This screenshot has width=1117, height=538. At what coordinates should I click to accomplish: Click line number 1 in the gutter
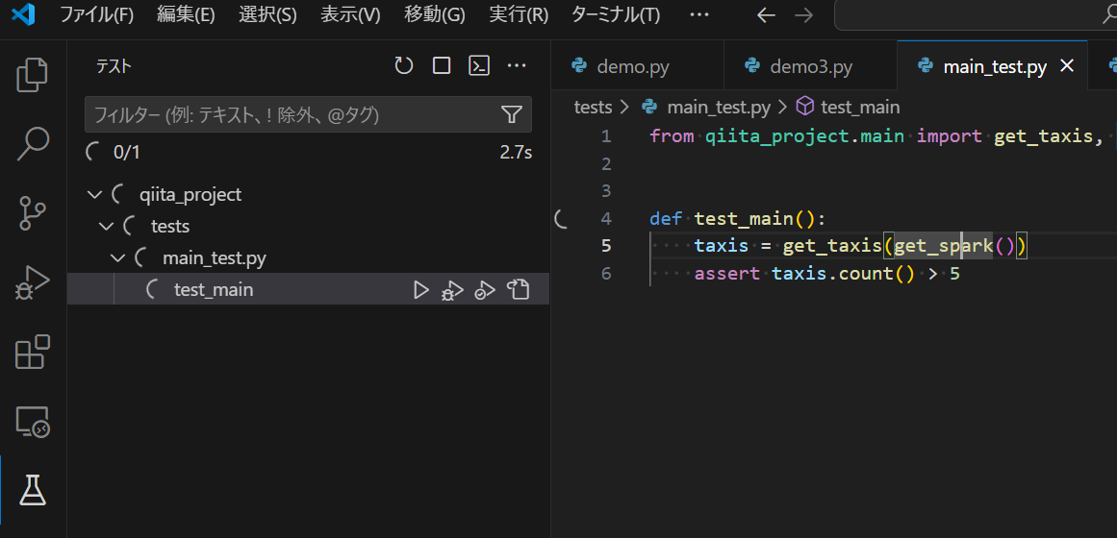click(x=605, y=135)
